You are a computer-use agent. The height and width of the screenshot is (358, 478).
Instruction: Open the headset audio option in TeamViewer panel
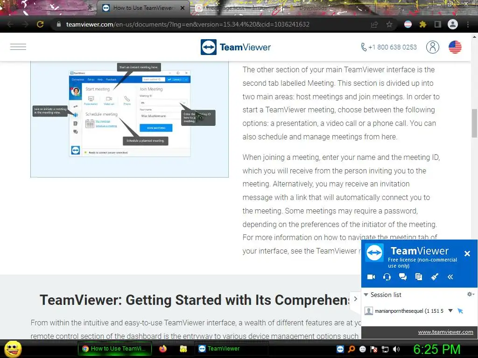pyautogui.click(x=387, y=277)
